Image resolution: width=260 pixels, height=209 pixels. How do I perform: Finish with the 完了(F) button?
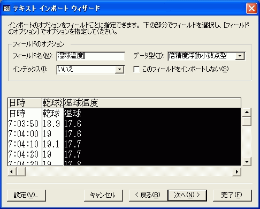[x=232, y=195]
